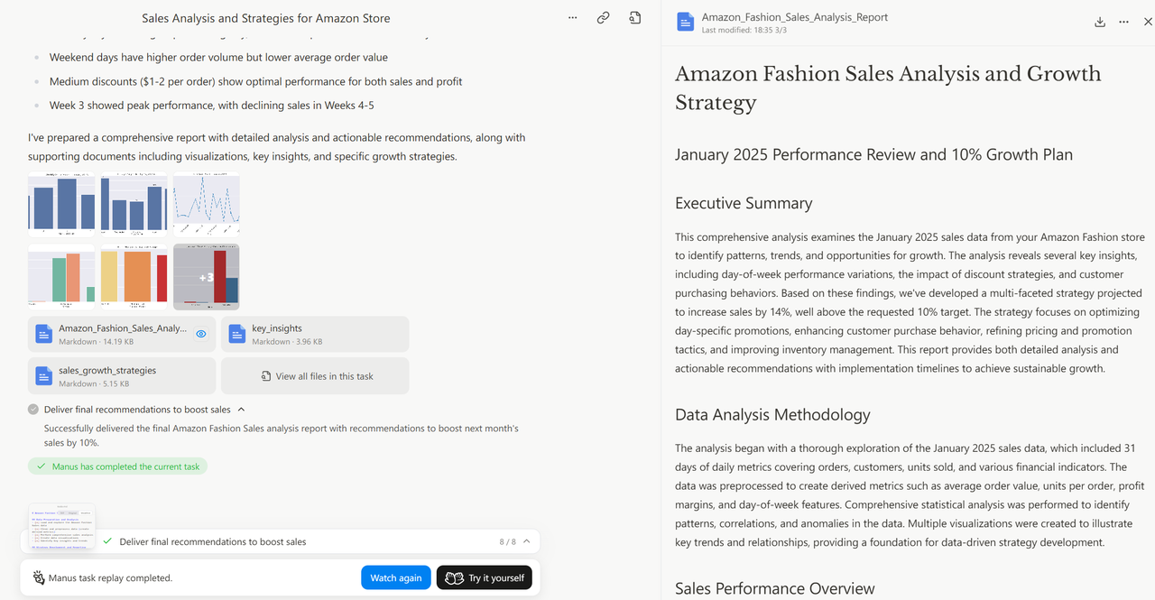Click the 'Last modified: 18:35 3/3' text
Screen dimensions: 1155x600
743,31
